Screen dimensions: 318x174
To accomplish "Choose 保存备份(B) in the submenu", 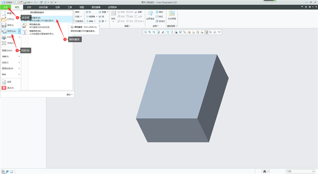I will pyautogui.click(x=47, y=26).
